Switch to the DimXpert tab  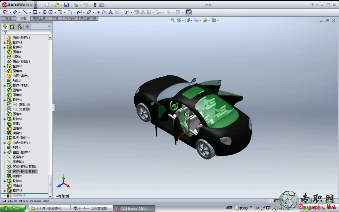click(x=70, y=18)
